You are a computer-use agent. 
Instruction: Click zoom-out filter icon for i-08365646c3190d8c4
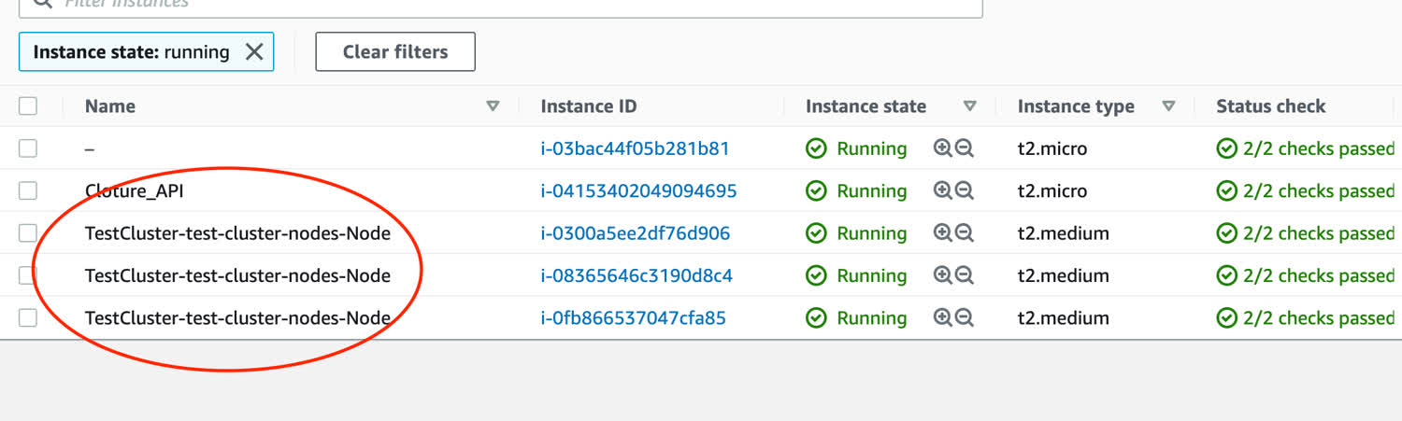965,275
